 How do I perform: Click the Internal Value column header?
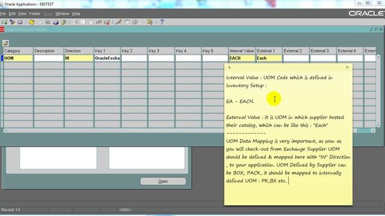click(242, 51)
